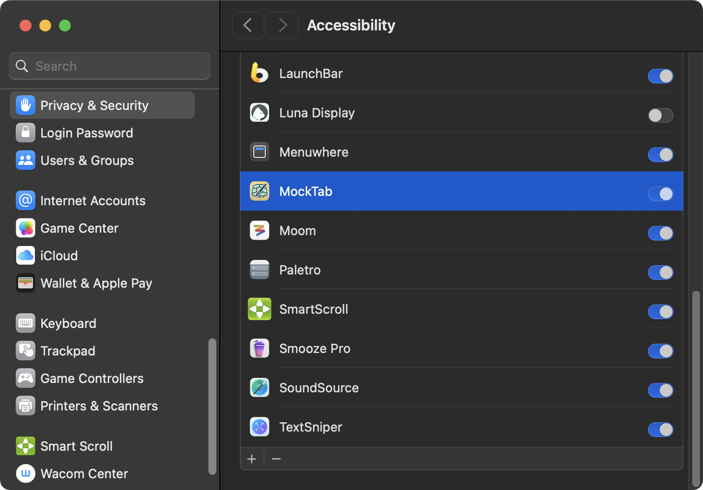Click the Keyboard sidebar icon
703x490 pixels.
pos(26,323)
